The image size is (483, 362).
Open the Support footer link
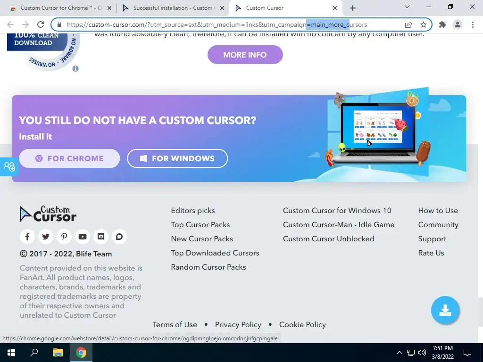pyautogui.click(x=432, y=239)
